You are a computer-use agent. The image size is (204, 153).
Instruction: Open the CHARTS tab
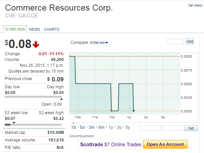tap(52, 29)
